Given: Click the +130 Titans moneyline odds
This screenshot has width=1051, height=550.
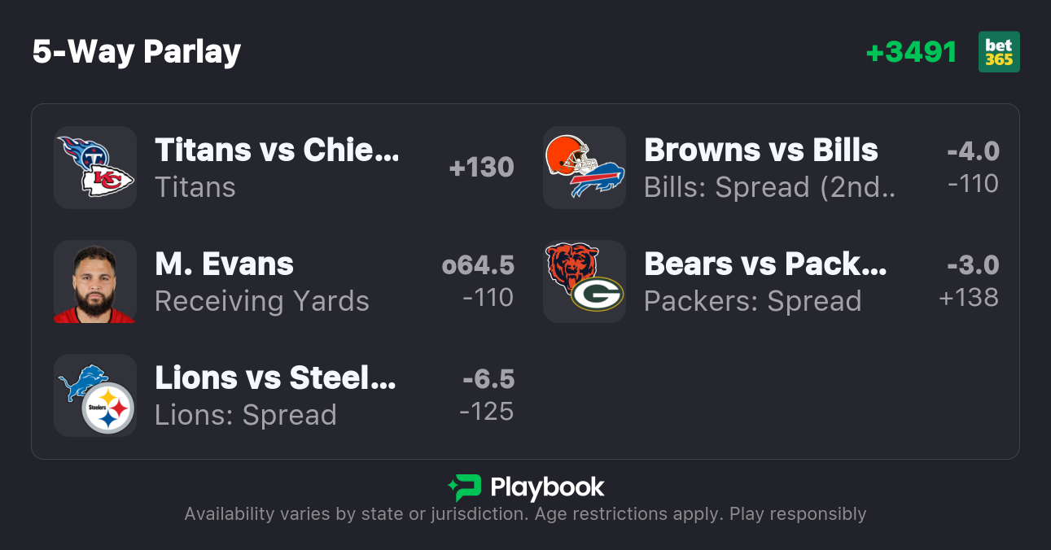Looking at the screenshot, I should tap(481, 168).
